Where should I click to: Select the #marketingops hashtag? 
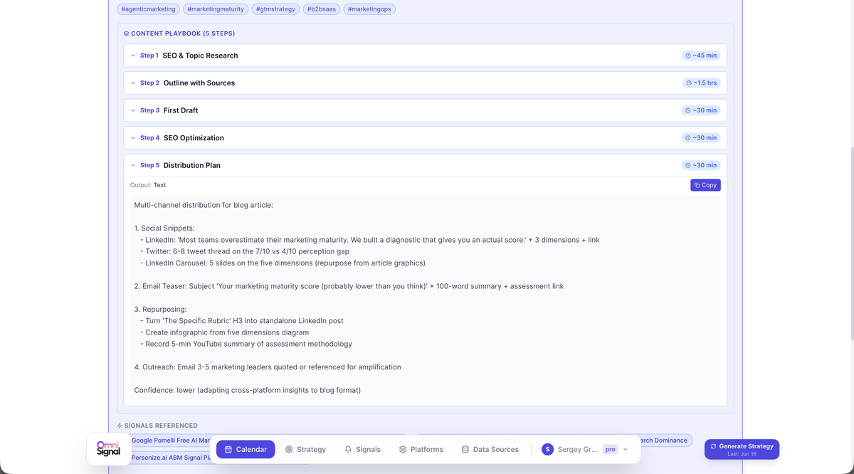369,9
